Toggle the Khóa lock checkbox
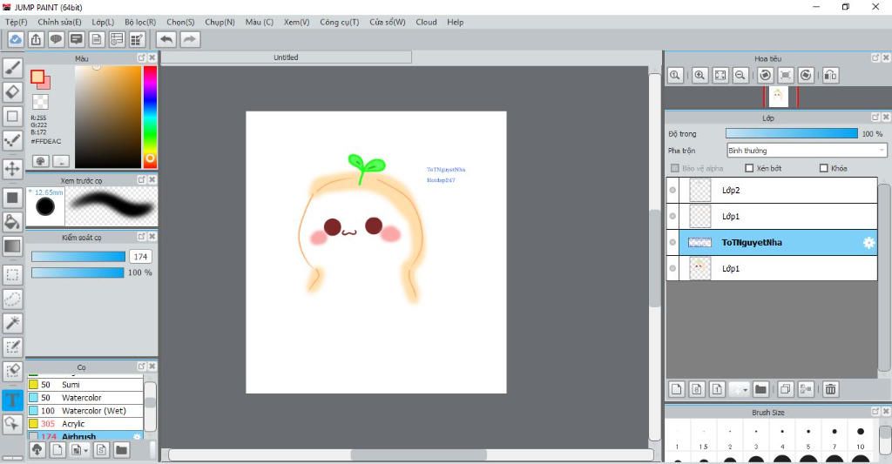Image resolution: width=892 pixels, height=464 pixels. (x=823, y=168)
